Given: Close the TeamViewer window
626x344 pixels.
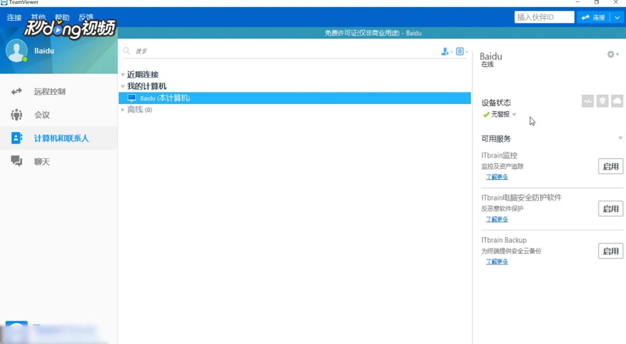Looking at the screenshot, I should coord(617,2).
